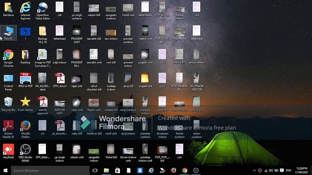
Task: Open the OTH_docs1 PDF file
Action: [x=59, y=80]
